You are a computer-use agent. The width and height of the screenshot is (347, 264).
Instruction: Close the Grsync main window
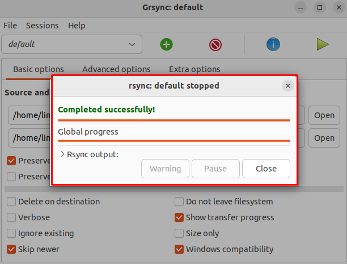click(337, 8)
